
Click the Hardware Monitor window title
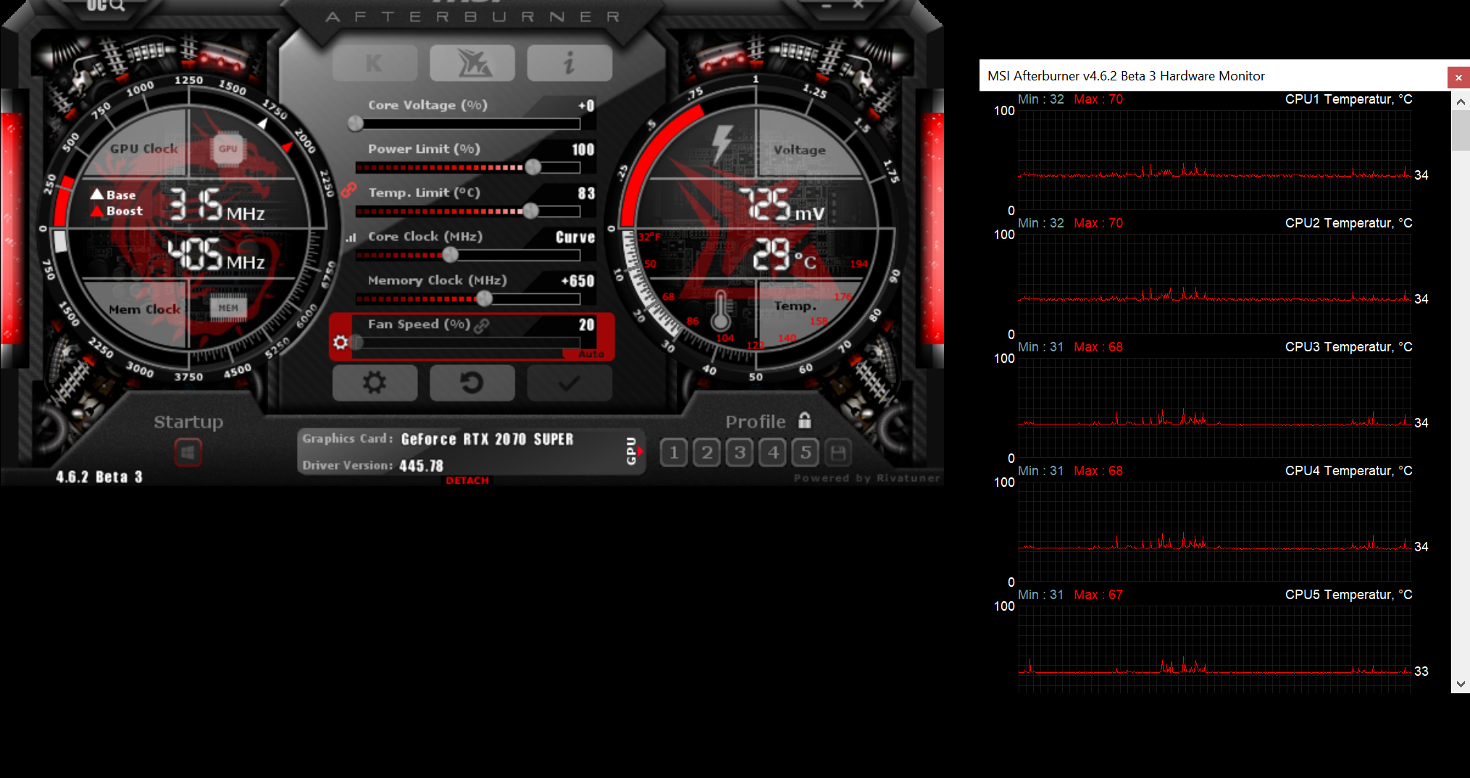pyautogui.click(x=1126, y=76)
